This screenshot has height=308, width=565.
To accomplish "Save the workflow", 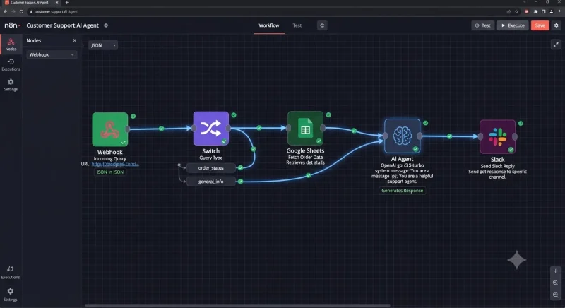I will (x=540, y=25).
